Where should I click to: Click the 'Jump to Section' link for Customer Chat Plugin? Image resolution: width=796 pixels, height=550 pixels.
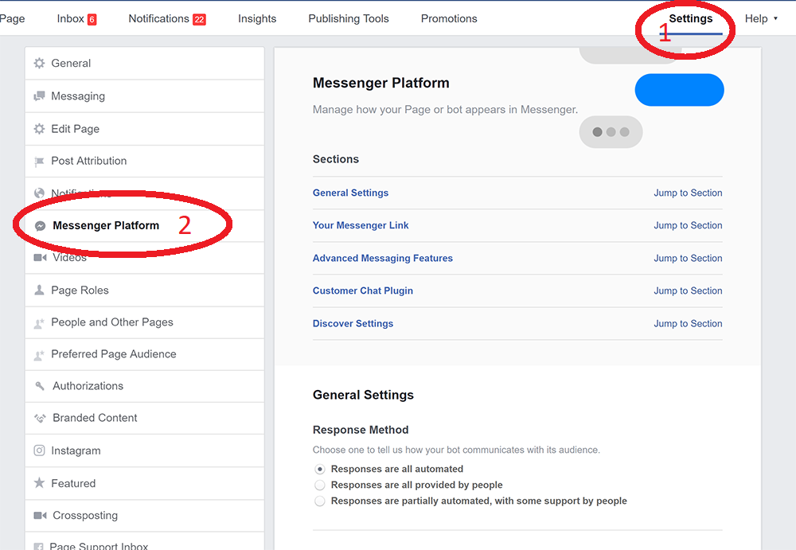click(x=688, y=291)
